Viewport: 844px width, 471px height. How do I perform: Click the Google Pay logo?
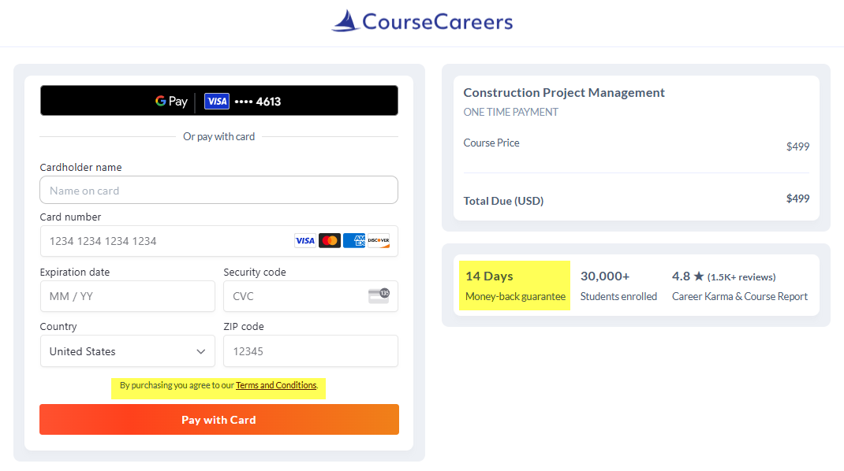point(171,101)
